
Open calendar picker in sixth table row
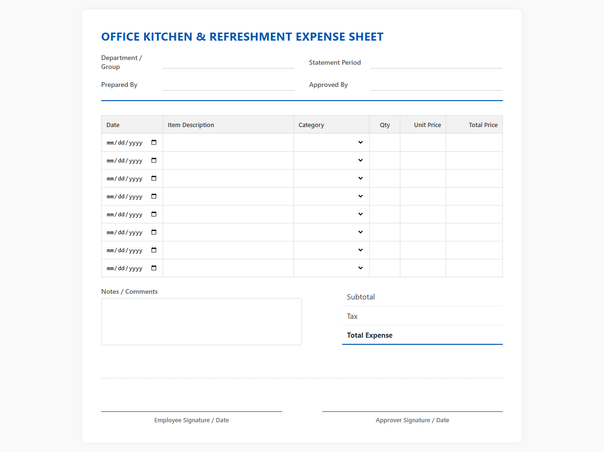tap(154, 232)
